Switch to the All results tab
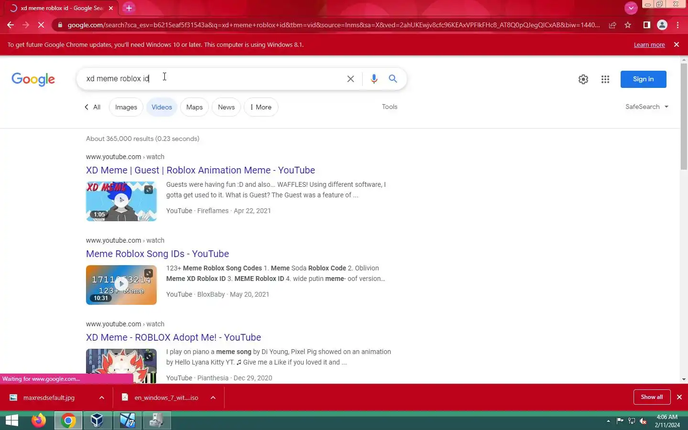Viewport: 688px width, 430px height. tap(93, 107)
